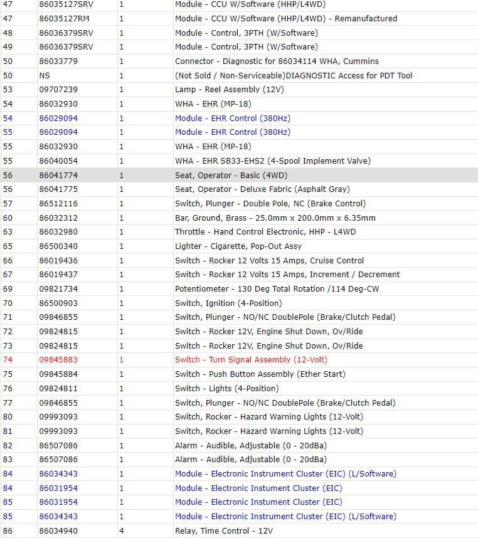Select 09824815 in reference row 72
Viewport: 478px width, 538px height.
point(58,332)
